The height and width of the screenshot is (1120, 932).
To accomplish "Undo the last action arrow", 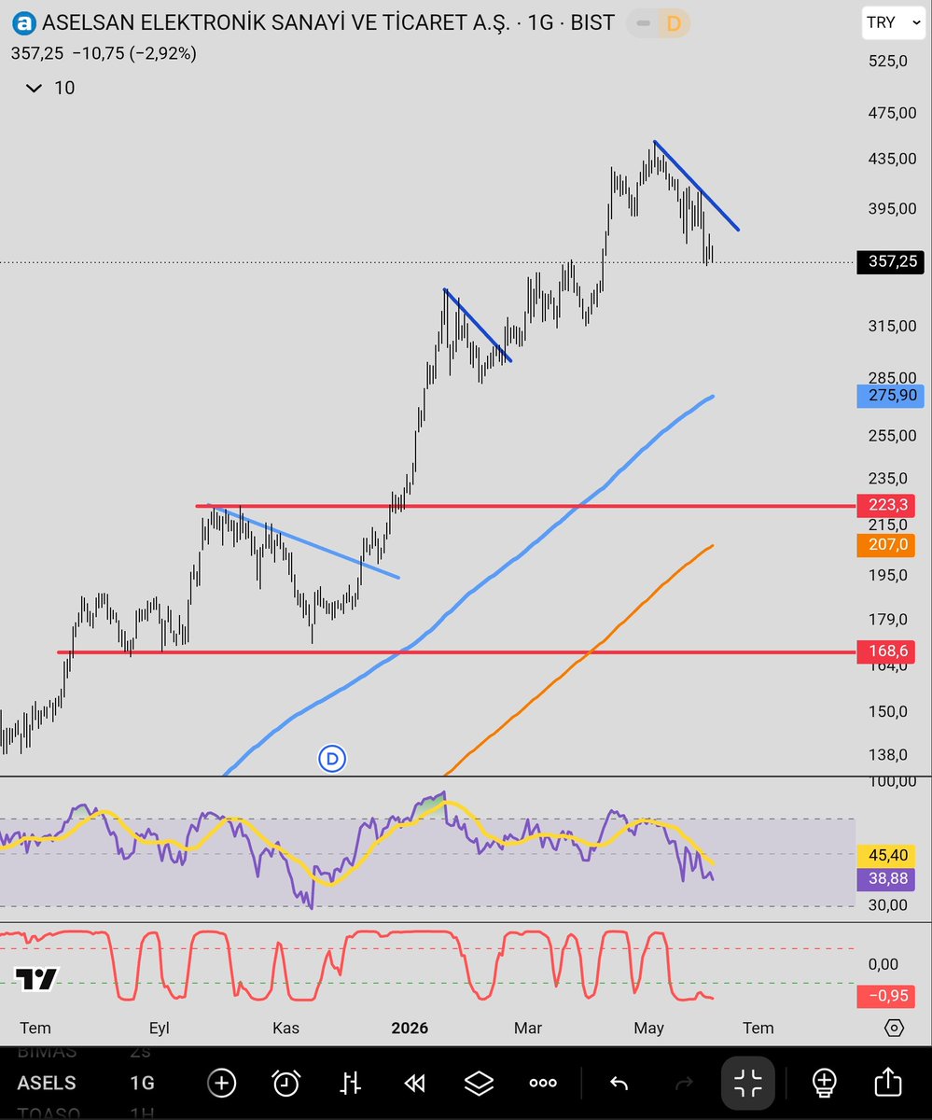I will (619, 1083).
